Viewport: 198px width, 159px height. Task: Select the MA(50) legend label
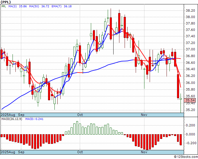click(34, 6)
